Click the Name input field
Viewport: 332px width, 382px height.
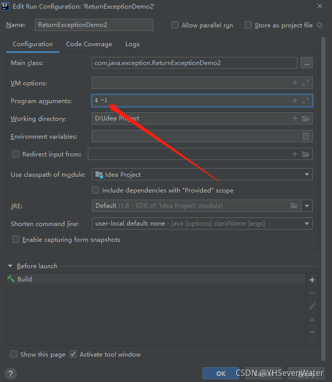94,25
